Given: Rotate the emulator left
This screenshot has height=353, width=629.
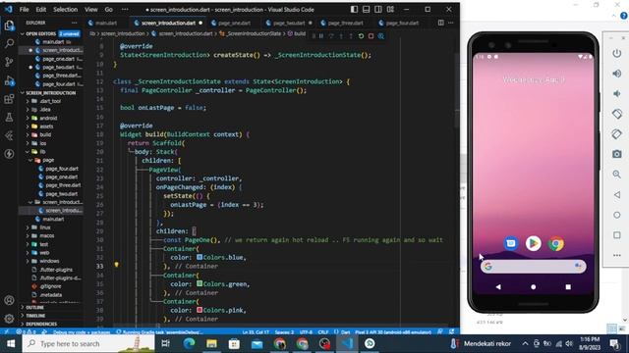Looking at the screenshot, I should 617,114.
